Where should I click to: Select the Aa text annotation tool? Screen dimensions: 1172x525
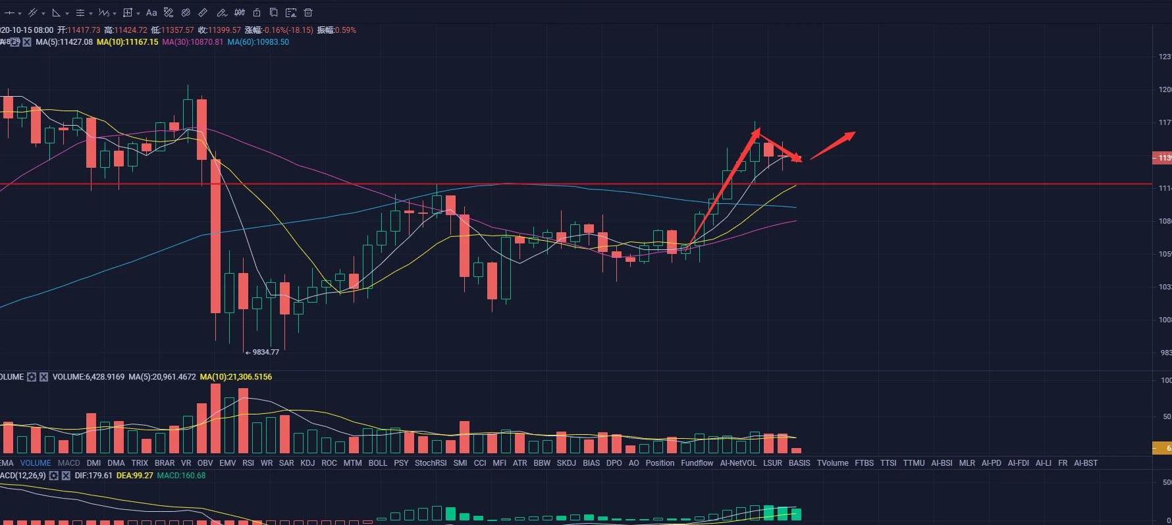click(151, 12)
